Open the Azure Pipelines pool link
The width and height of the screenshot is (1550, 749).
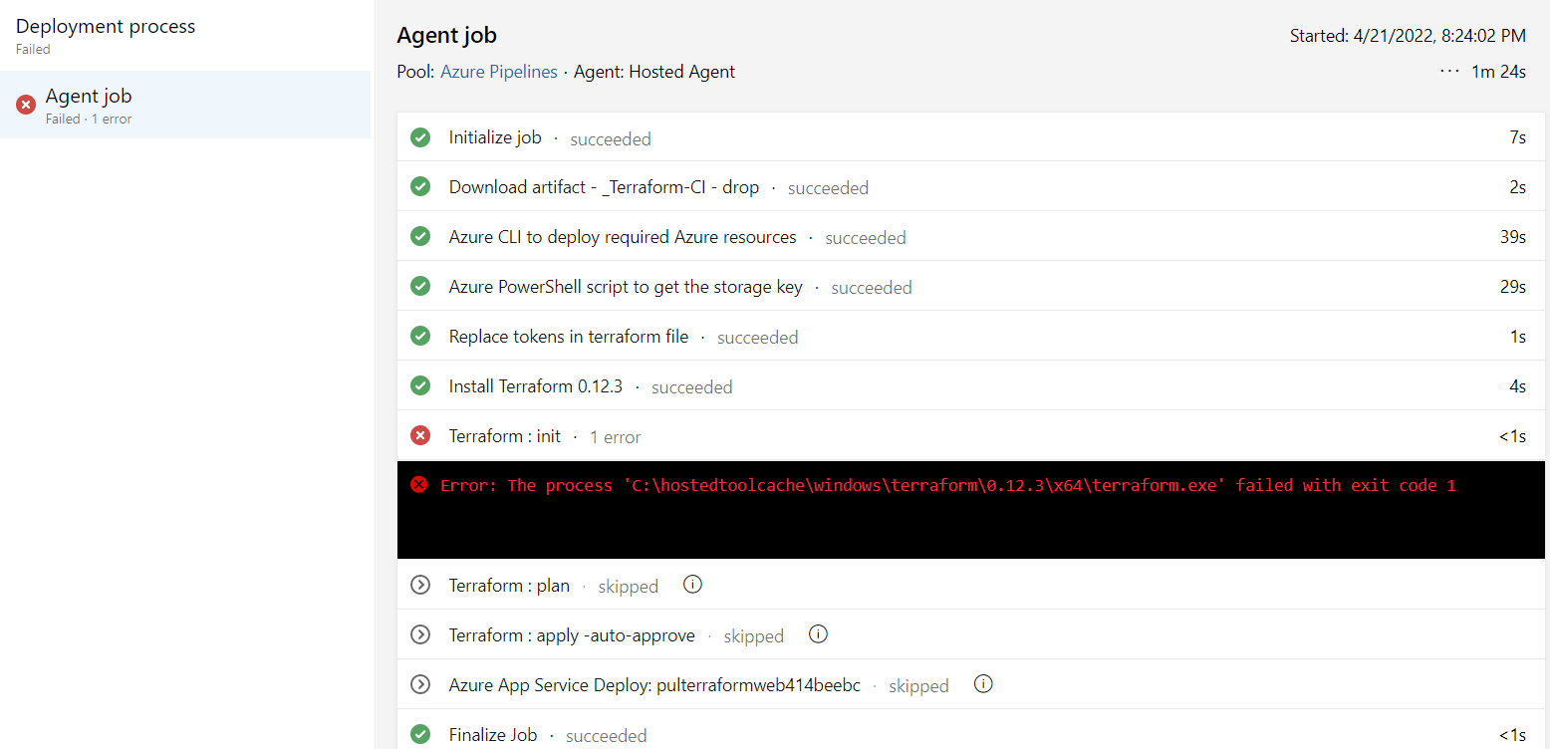(x=498, y=71)
